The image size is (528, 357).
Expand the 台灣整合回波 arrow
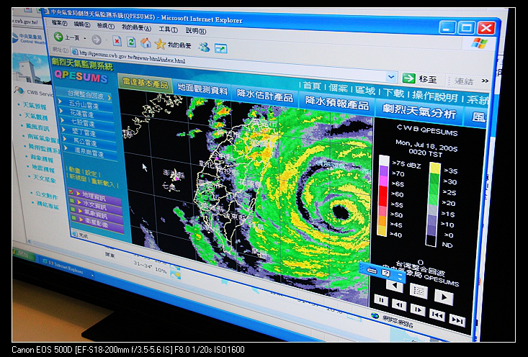pyautogui.click(x=109, y=98)
